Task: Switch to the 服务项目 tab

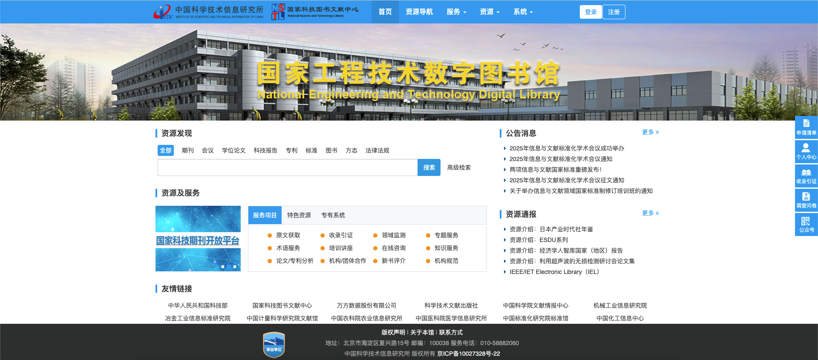Action: coord(265,215)
